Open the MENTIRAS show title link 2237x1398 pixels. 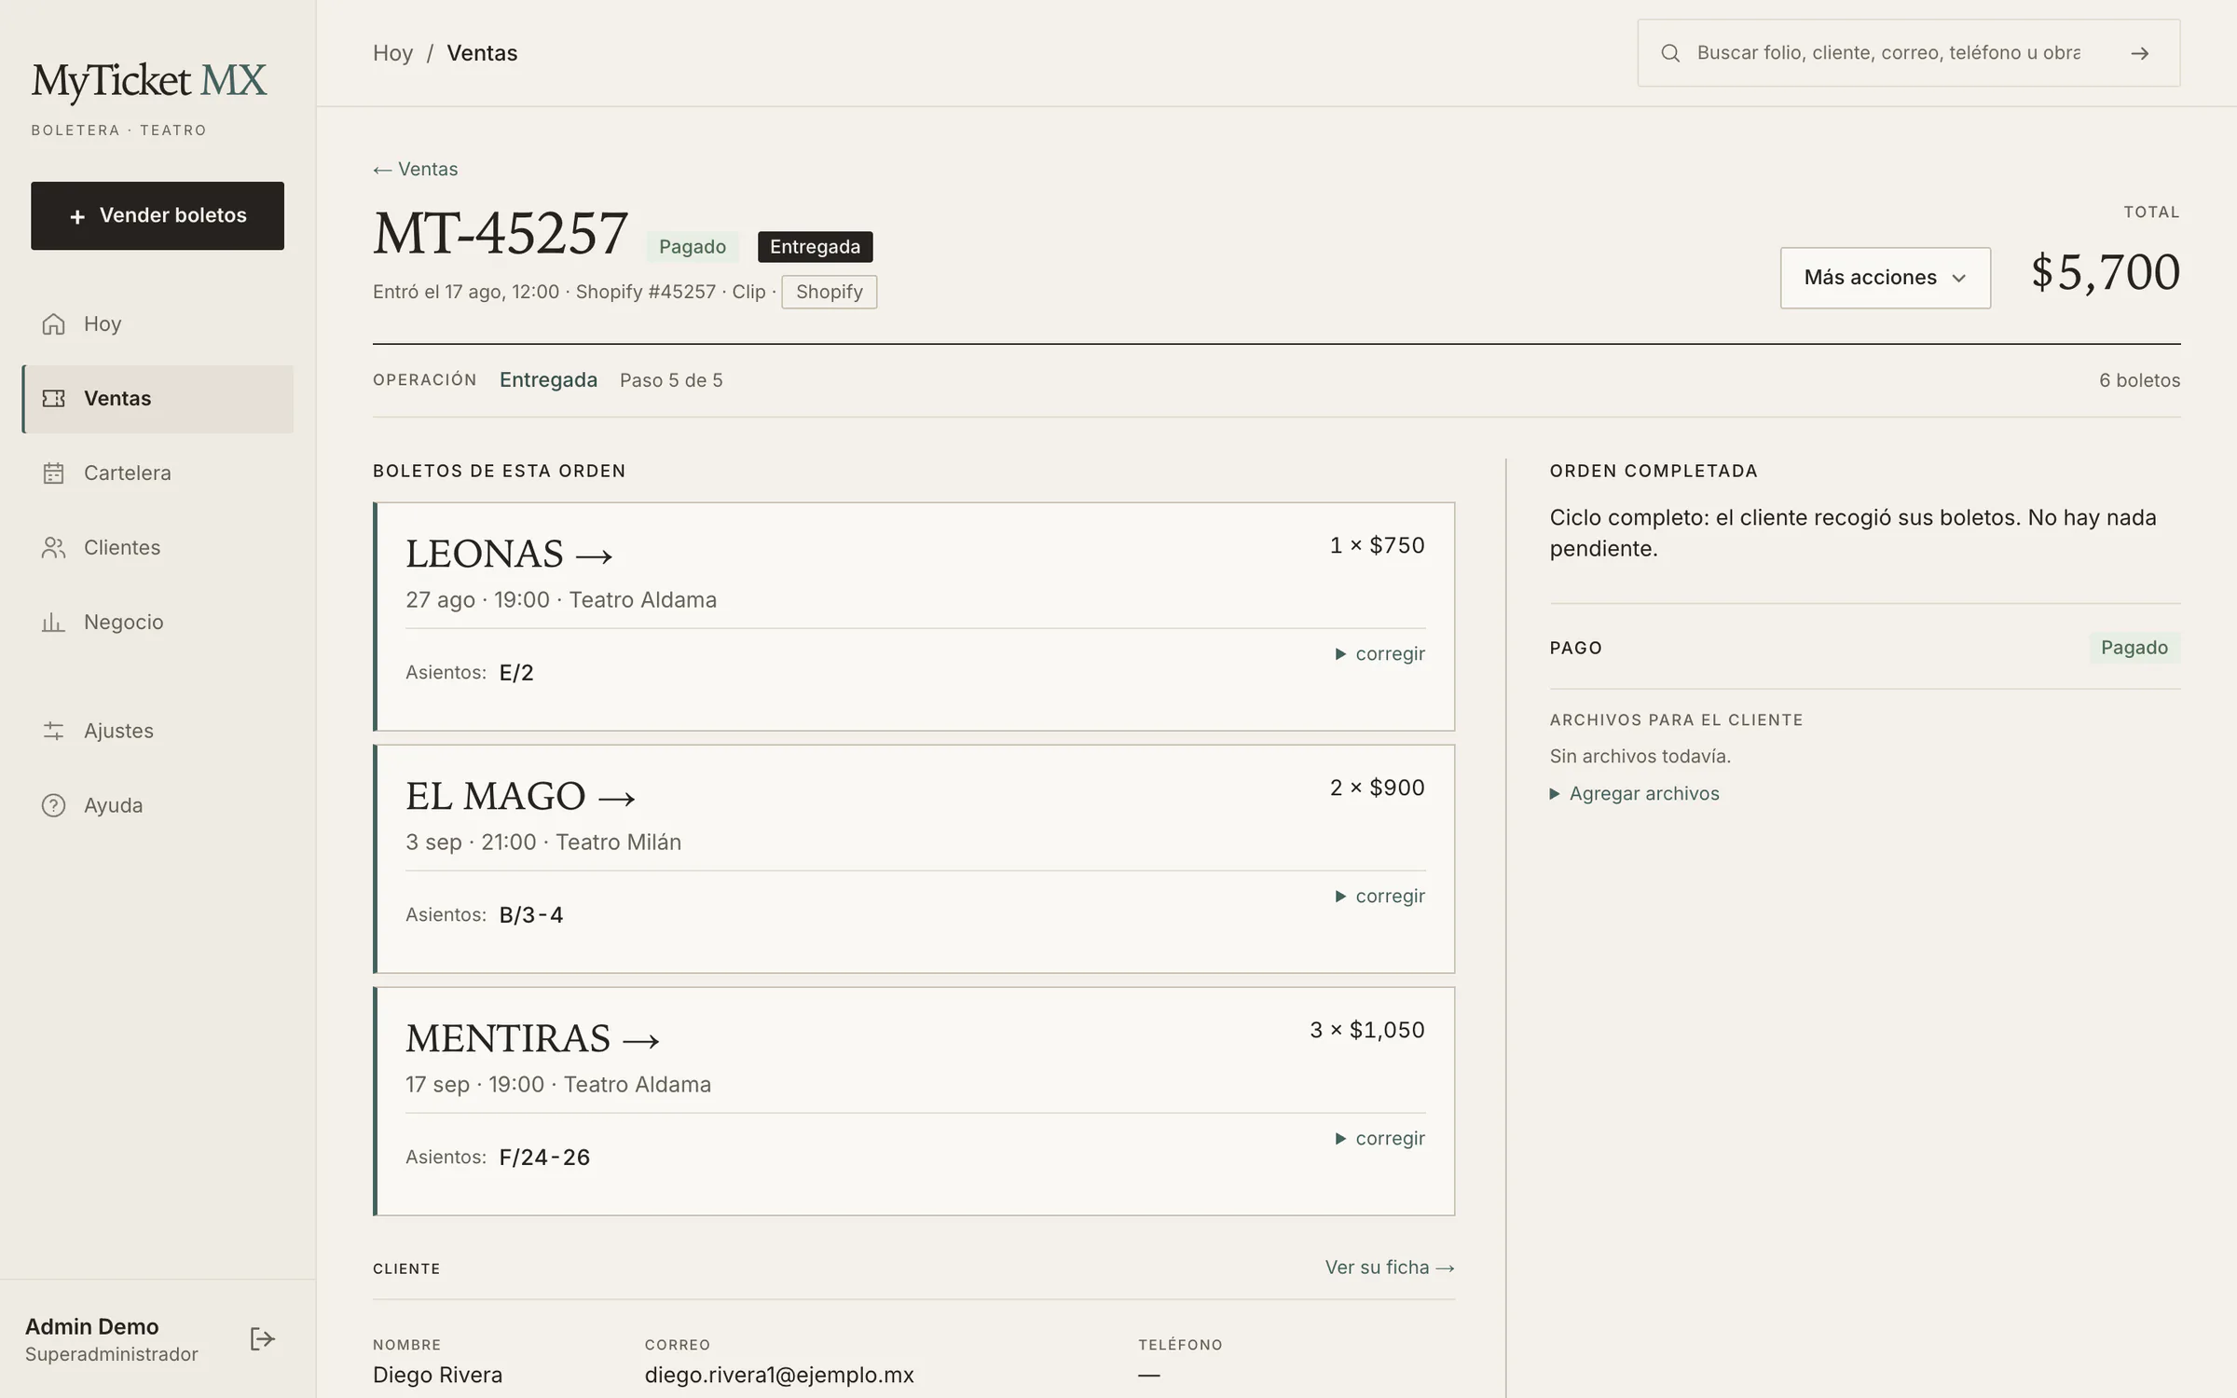[532, 1038]
